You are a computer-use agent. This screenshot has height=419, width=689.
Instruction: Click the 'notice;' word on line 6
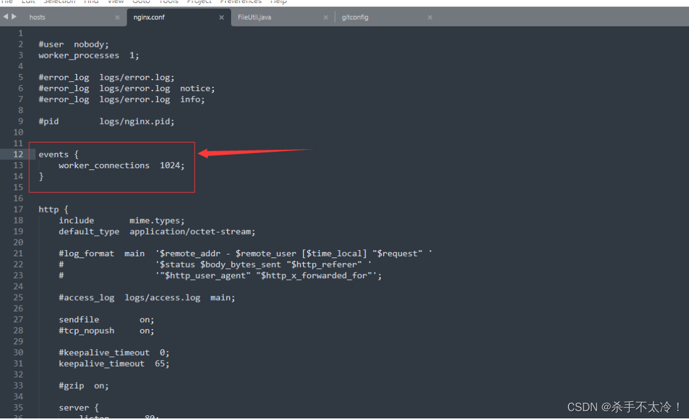pos(197,89)
